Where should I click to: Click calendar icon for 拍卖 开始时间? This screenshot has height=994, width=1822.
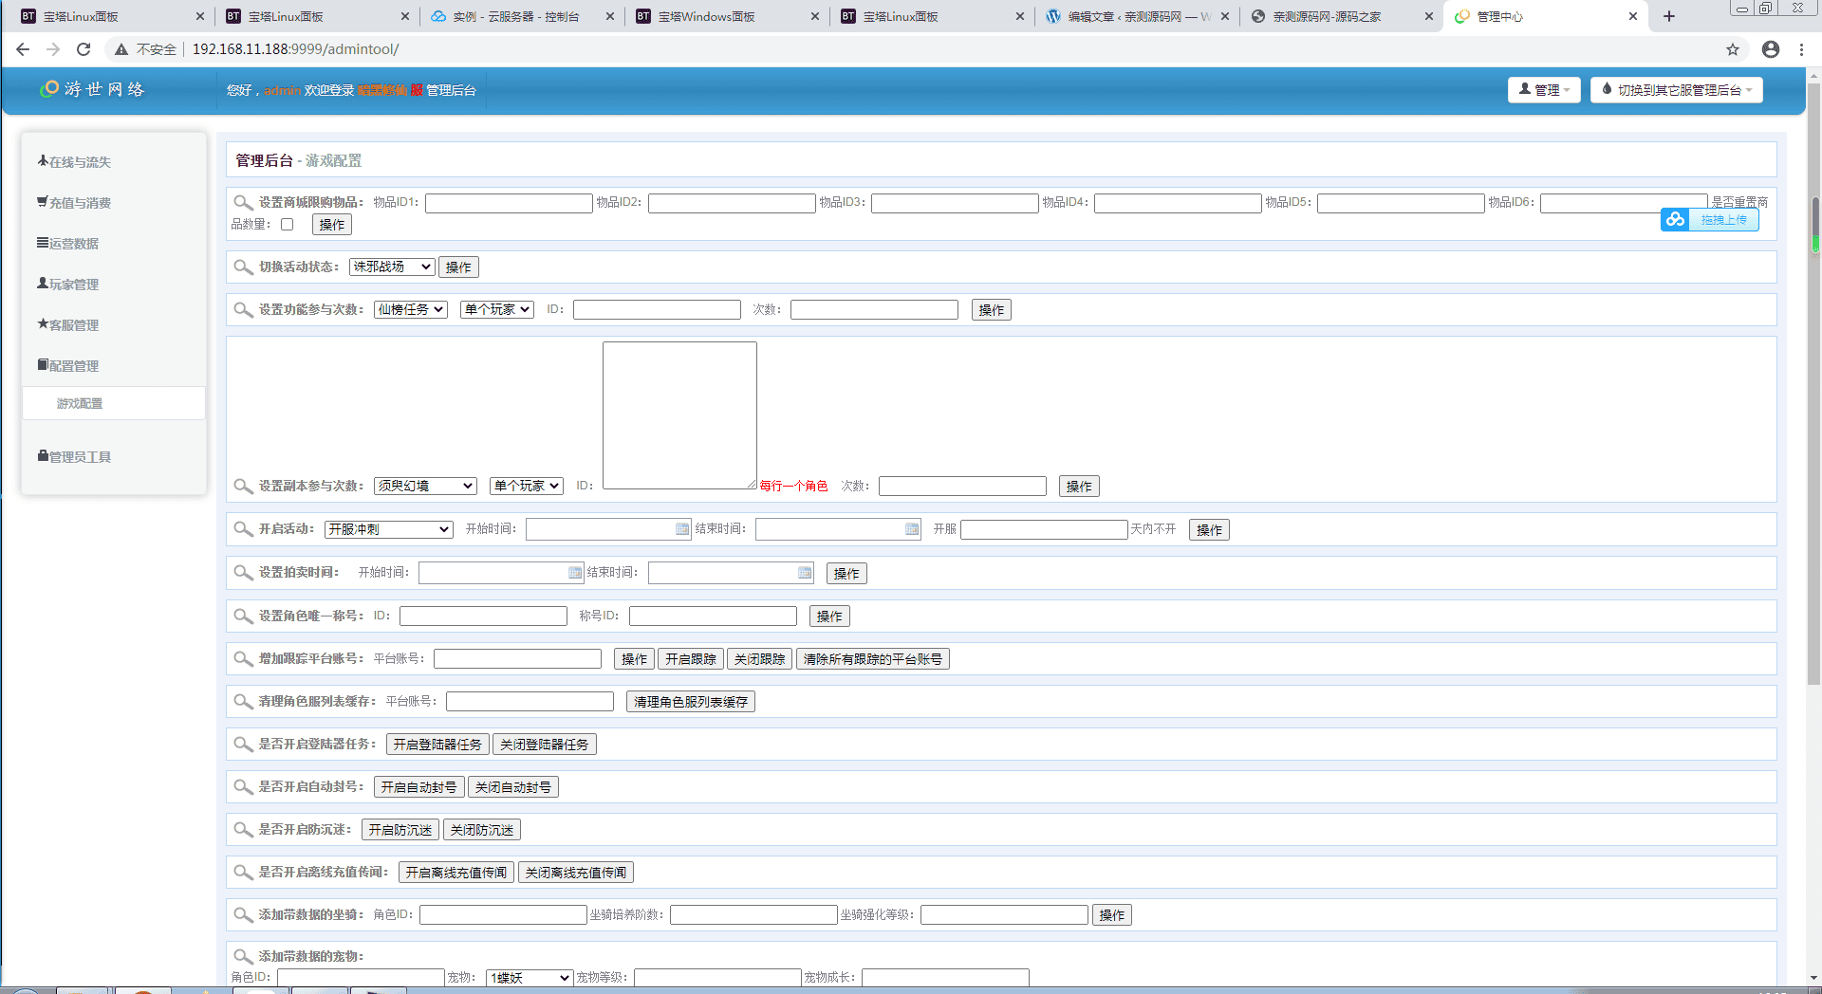(x=575, y=573)
